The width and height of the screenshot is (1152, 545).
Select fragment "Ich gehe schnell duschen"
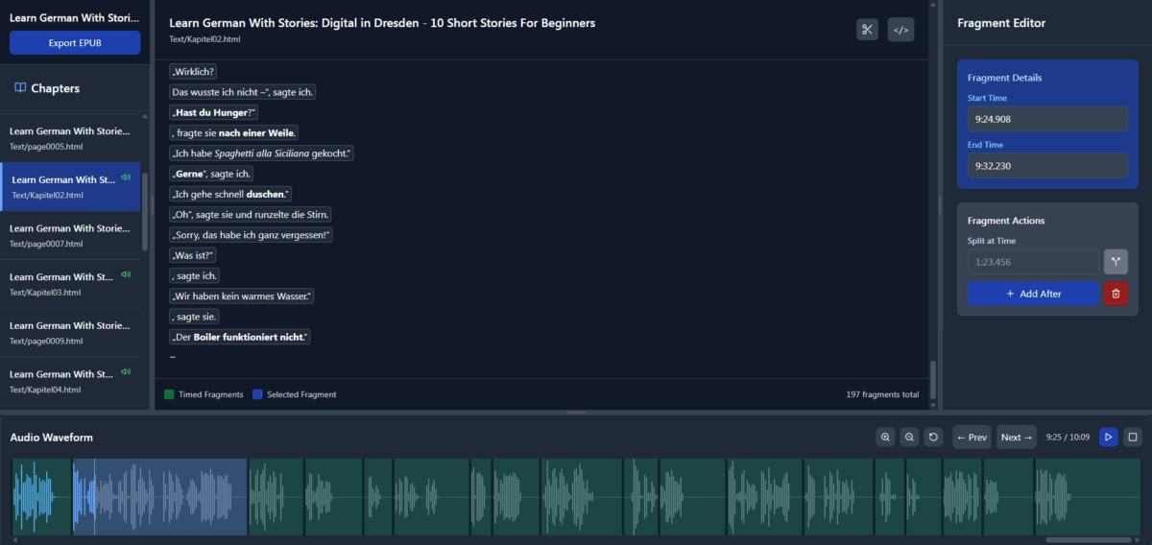230,194
